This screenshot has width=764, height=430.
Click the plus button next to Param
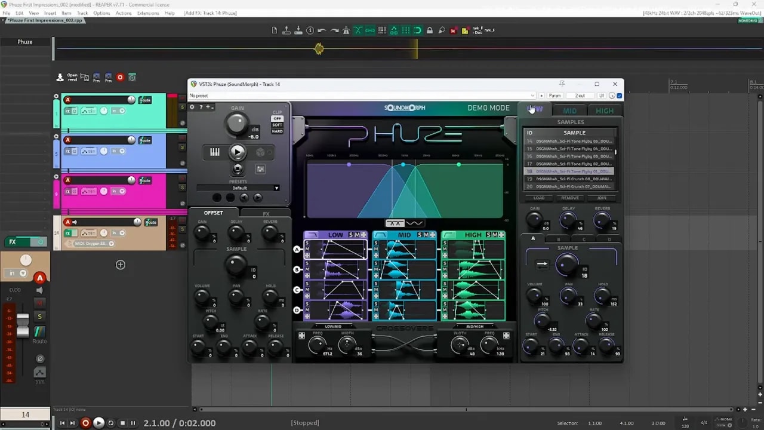click(541, 96)
